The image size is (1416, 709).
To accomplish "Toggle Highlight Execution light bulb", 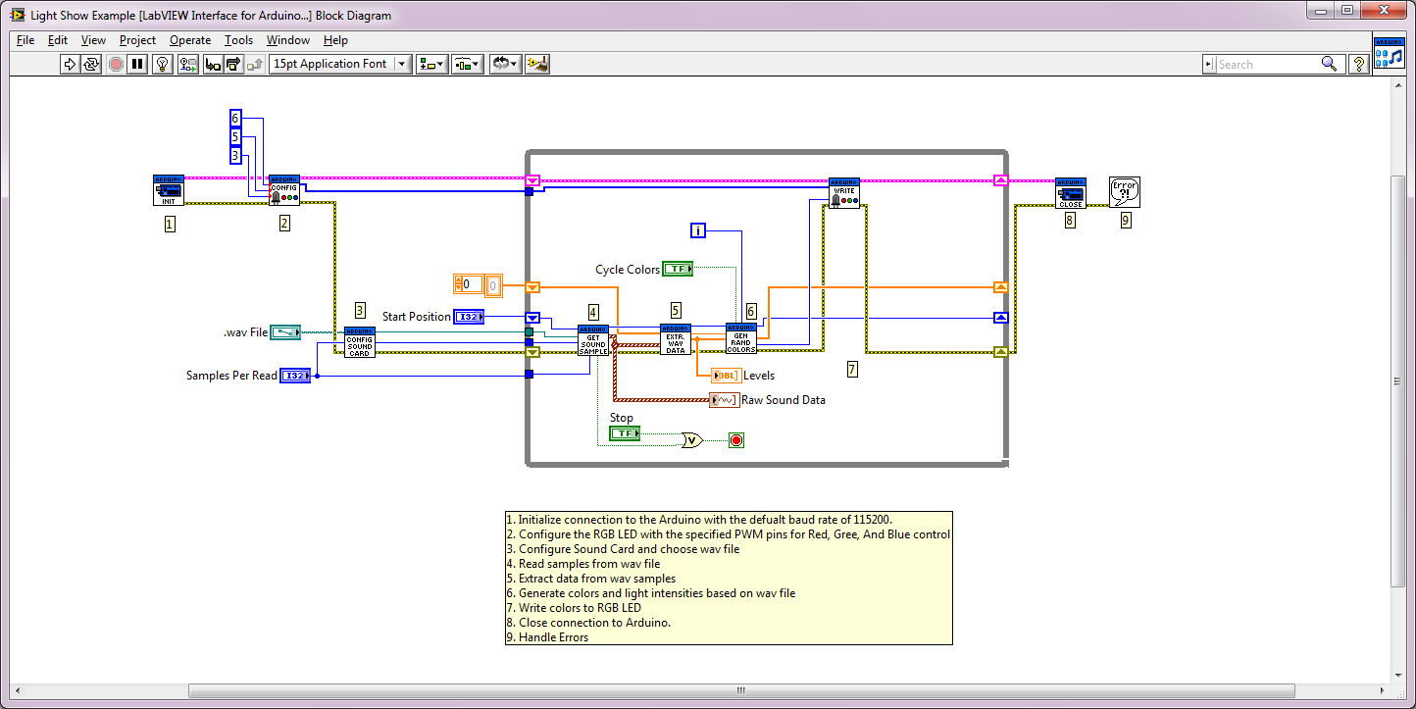I will pos(163,64).
